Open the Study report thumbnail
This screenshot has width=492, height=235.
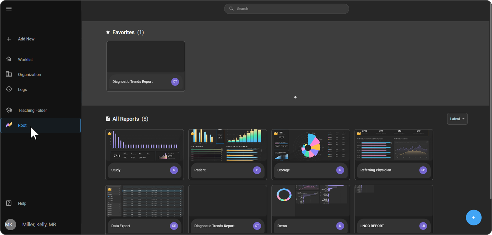(x=144, y=146)
